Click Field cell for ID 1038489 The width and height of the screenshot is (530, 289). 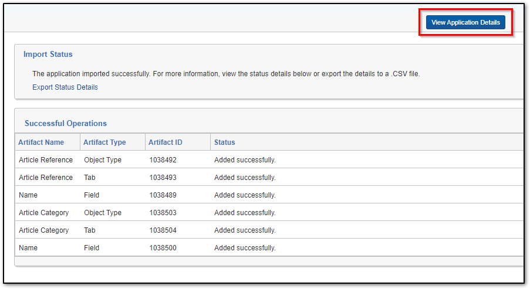[x=92, y=195]
